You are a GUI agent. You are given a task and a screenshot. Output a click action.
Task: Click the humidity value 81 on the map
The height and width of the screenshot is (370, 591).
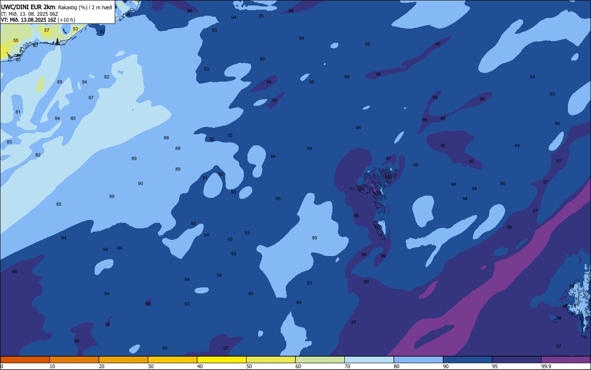tap(18, 112)
